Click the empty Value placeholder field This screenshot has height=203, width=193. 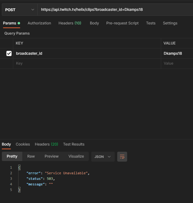177,63
